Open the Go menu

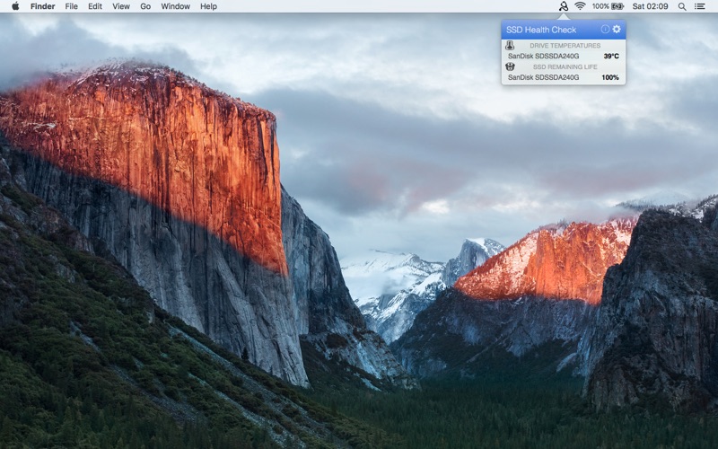(x=145, y=6)
